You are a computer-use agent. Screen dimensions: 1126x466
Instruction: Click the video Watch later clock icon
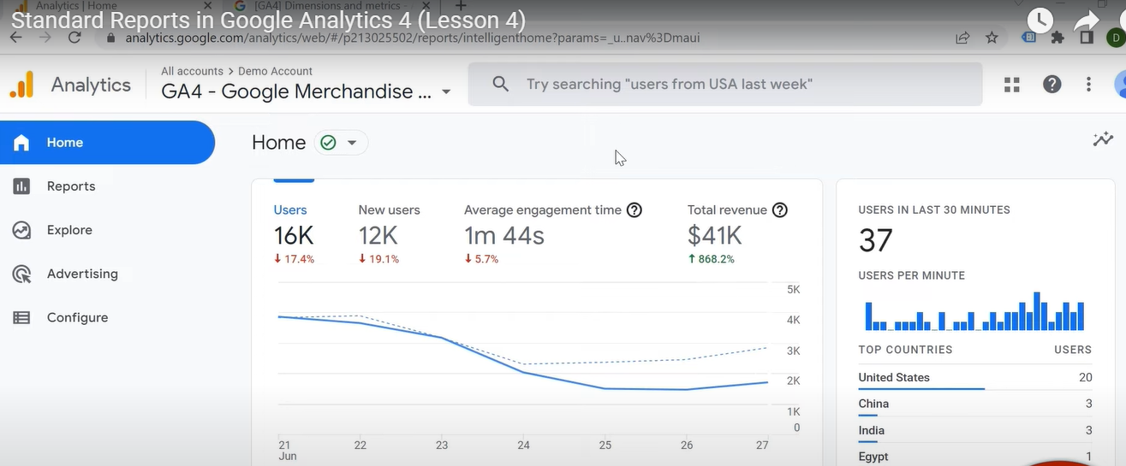click(1040, 20)
